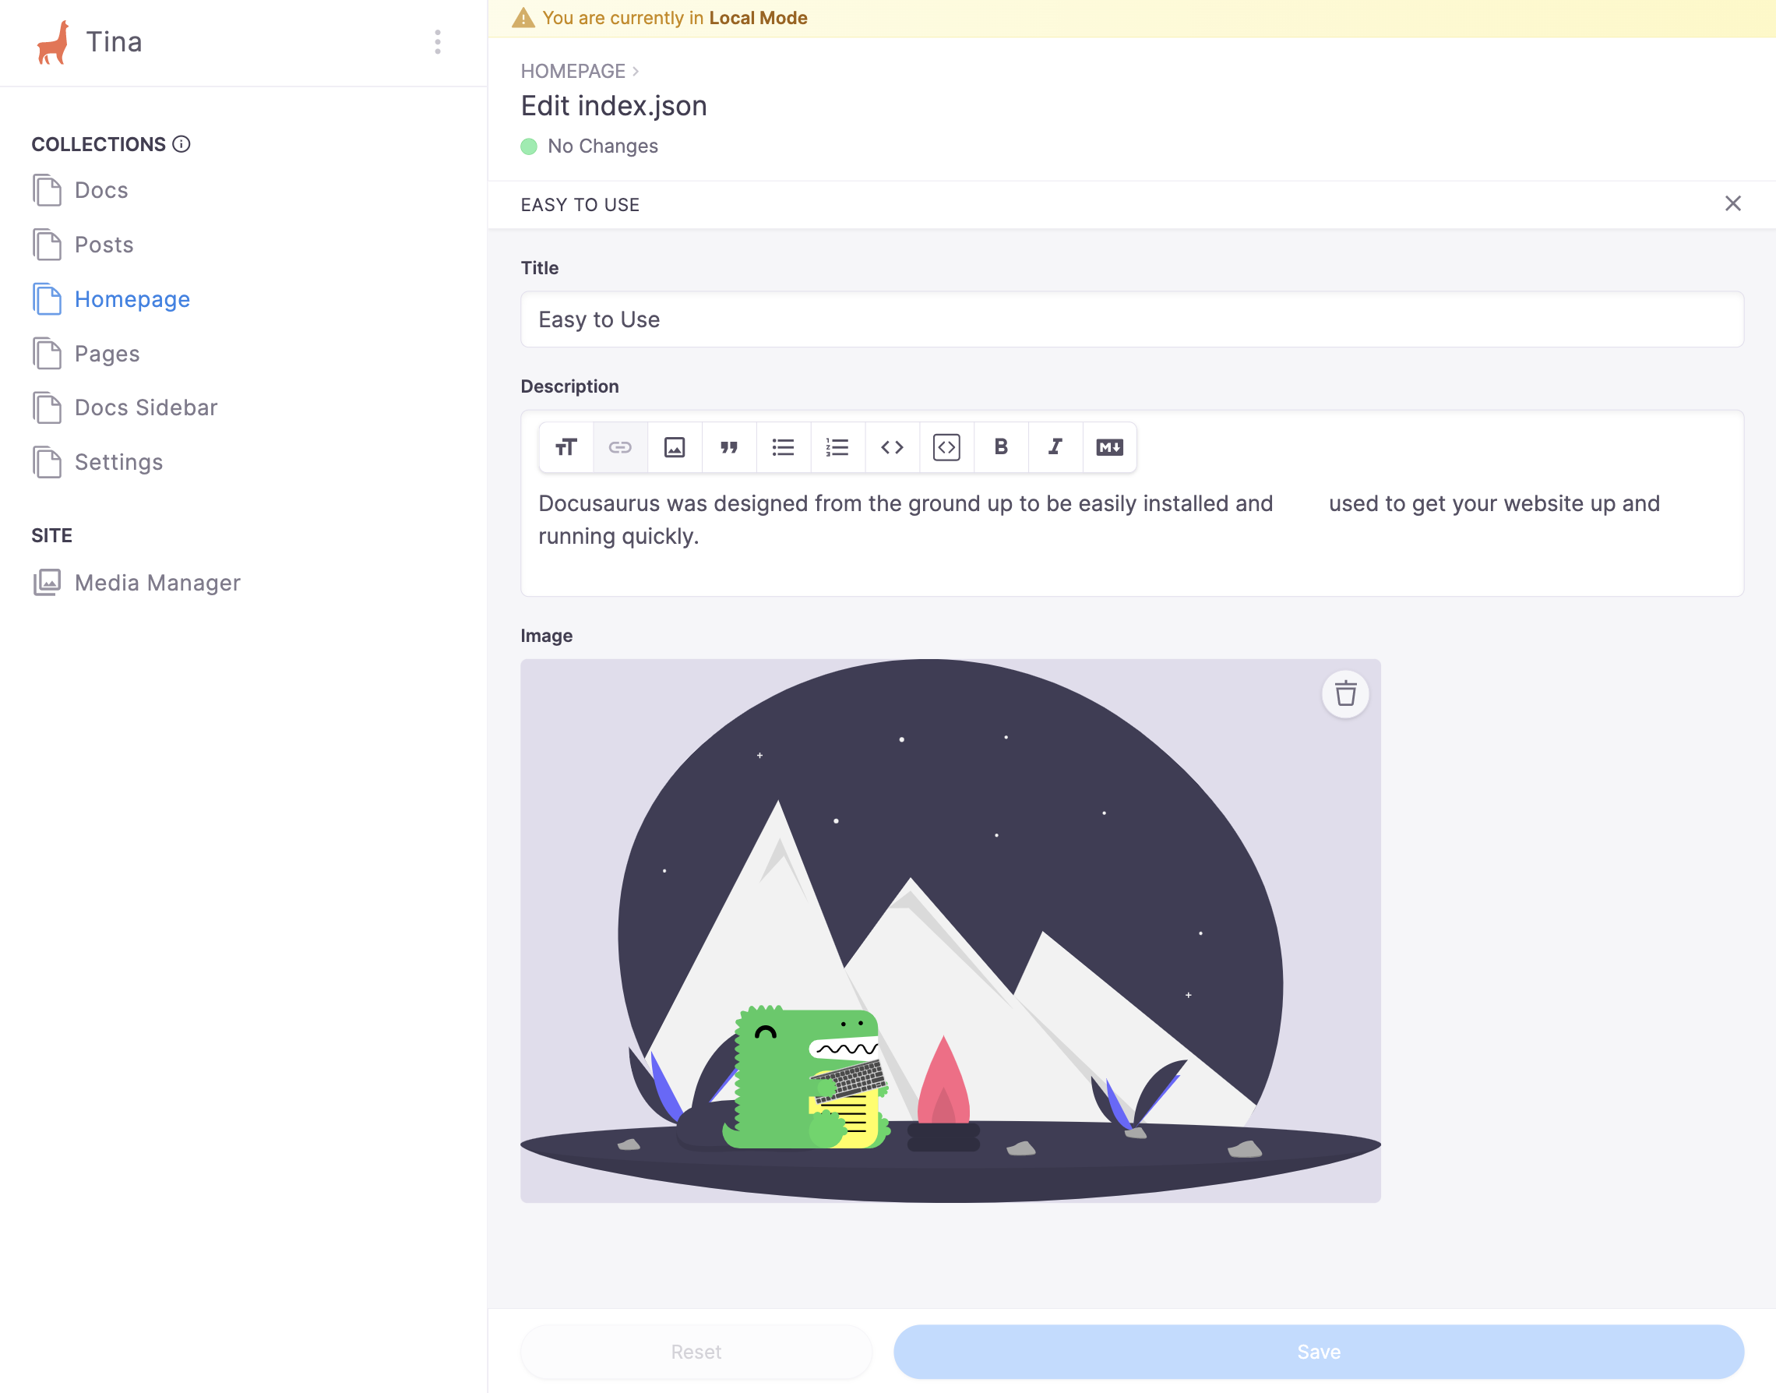The width and height of the screenshot is (1776, 1393).
Task: Delete the current featured image
Action: tap(1344, 693)
